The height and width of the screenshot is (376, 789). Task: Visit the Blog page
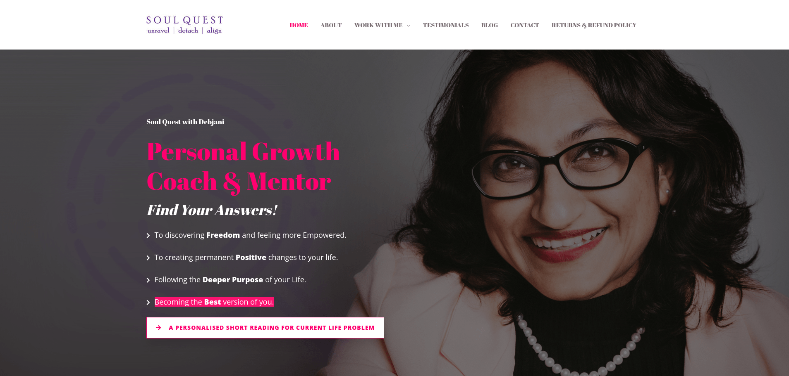490,25
